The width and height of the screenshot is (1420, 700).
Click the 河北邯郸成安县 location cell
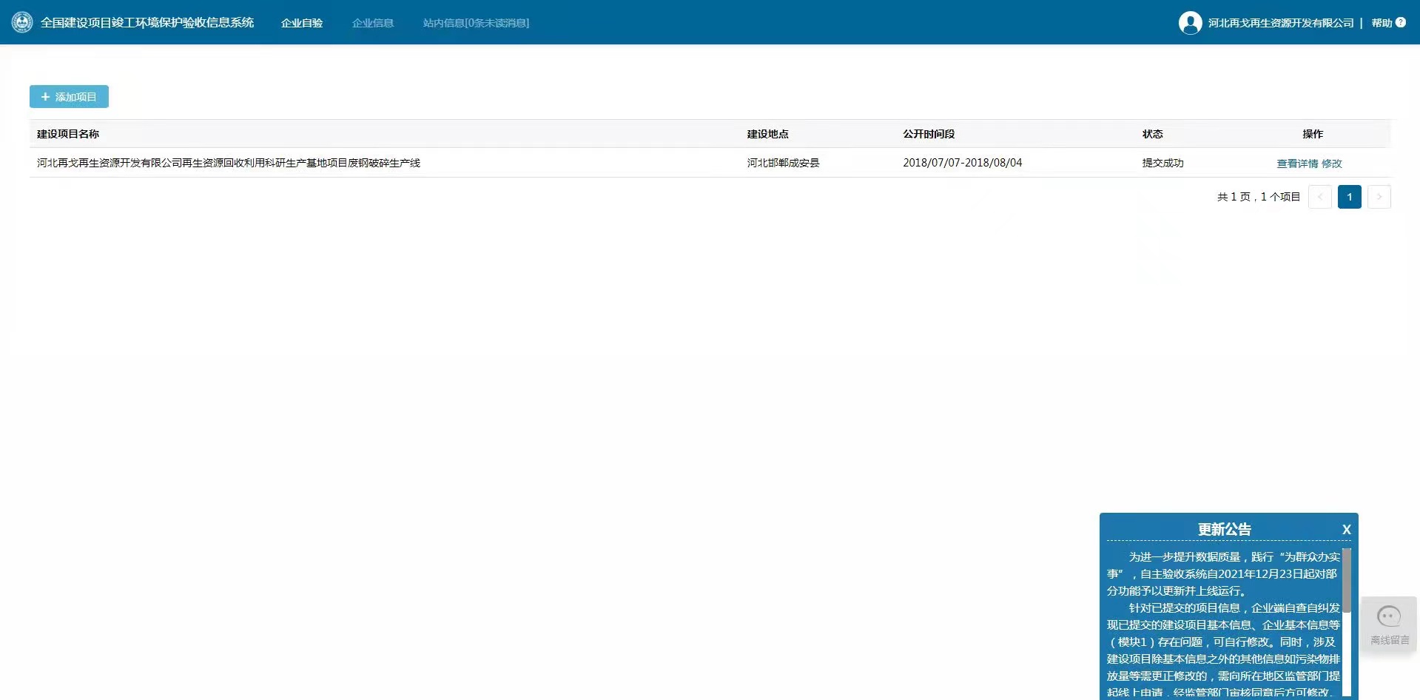(783, 163)
